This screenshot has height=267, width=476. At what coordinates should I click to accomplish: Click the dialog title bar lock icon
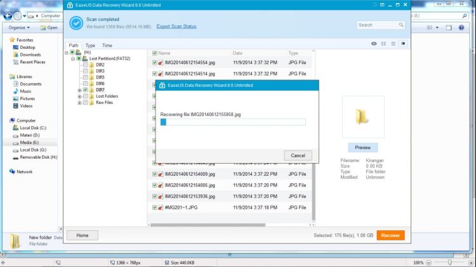point(162,85)
